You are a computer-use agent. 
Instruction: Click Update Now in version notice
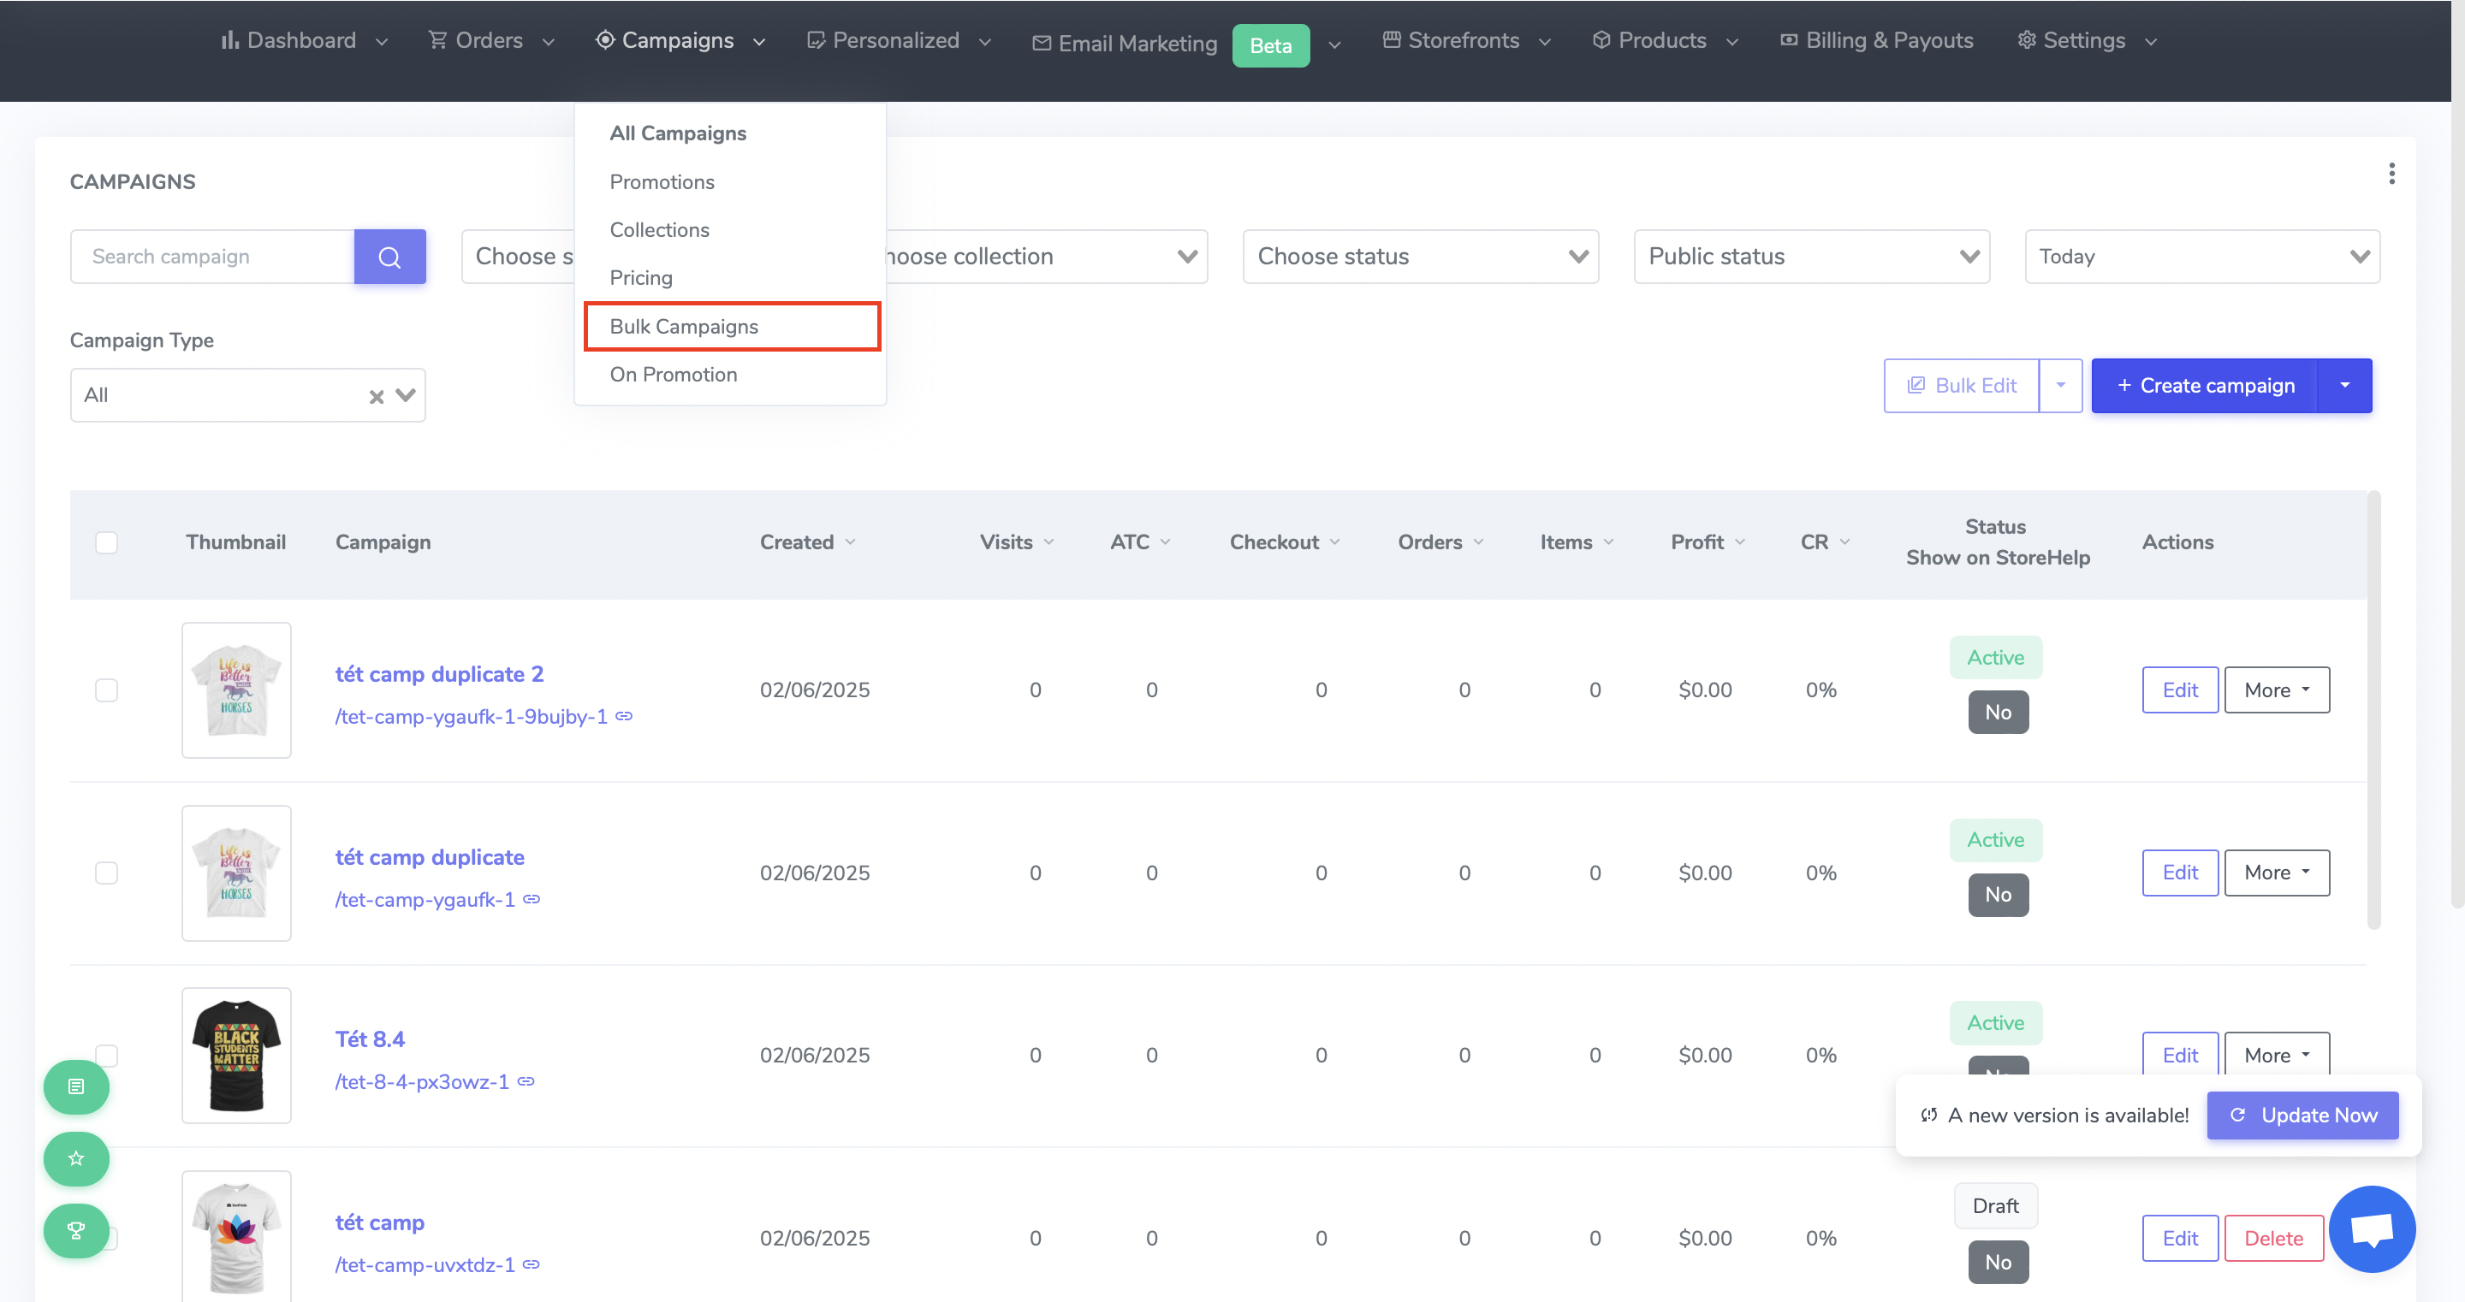point(2302,1115)
